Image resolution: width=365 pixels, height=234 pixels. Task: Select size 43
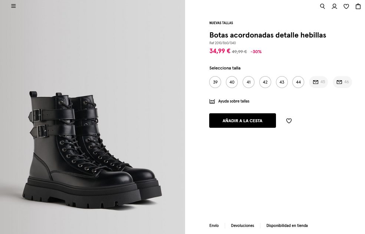coord(282,82)
